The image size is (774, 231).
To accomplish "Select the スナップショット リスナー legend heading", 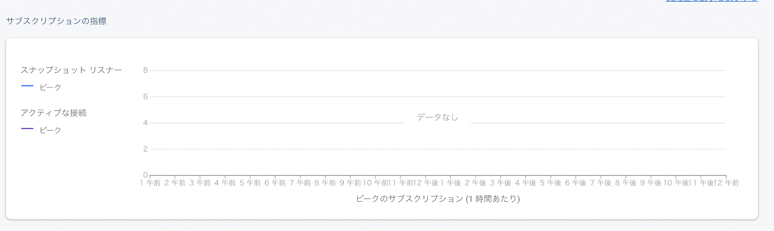I will click(x=71, y=70).
